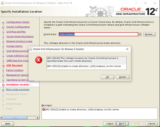160x127 pixels.
Task: Click Cancel to exit the installer
Action: [151, 124]
